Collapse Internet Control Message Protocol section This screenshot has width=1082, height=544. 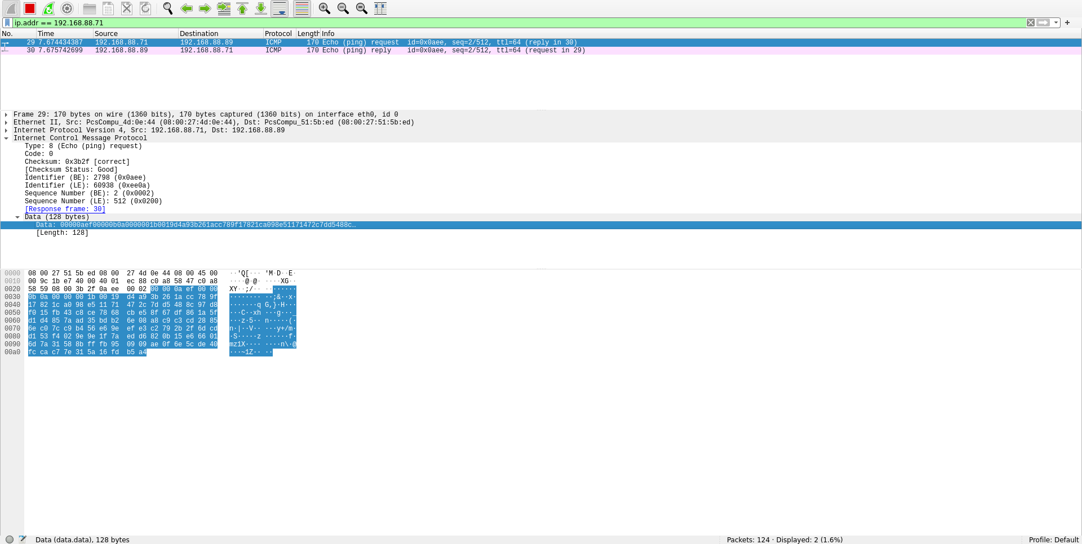tap(6, 138)
